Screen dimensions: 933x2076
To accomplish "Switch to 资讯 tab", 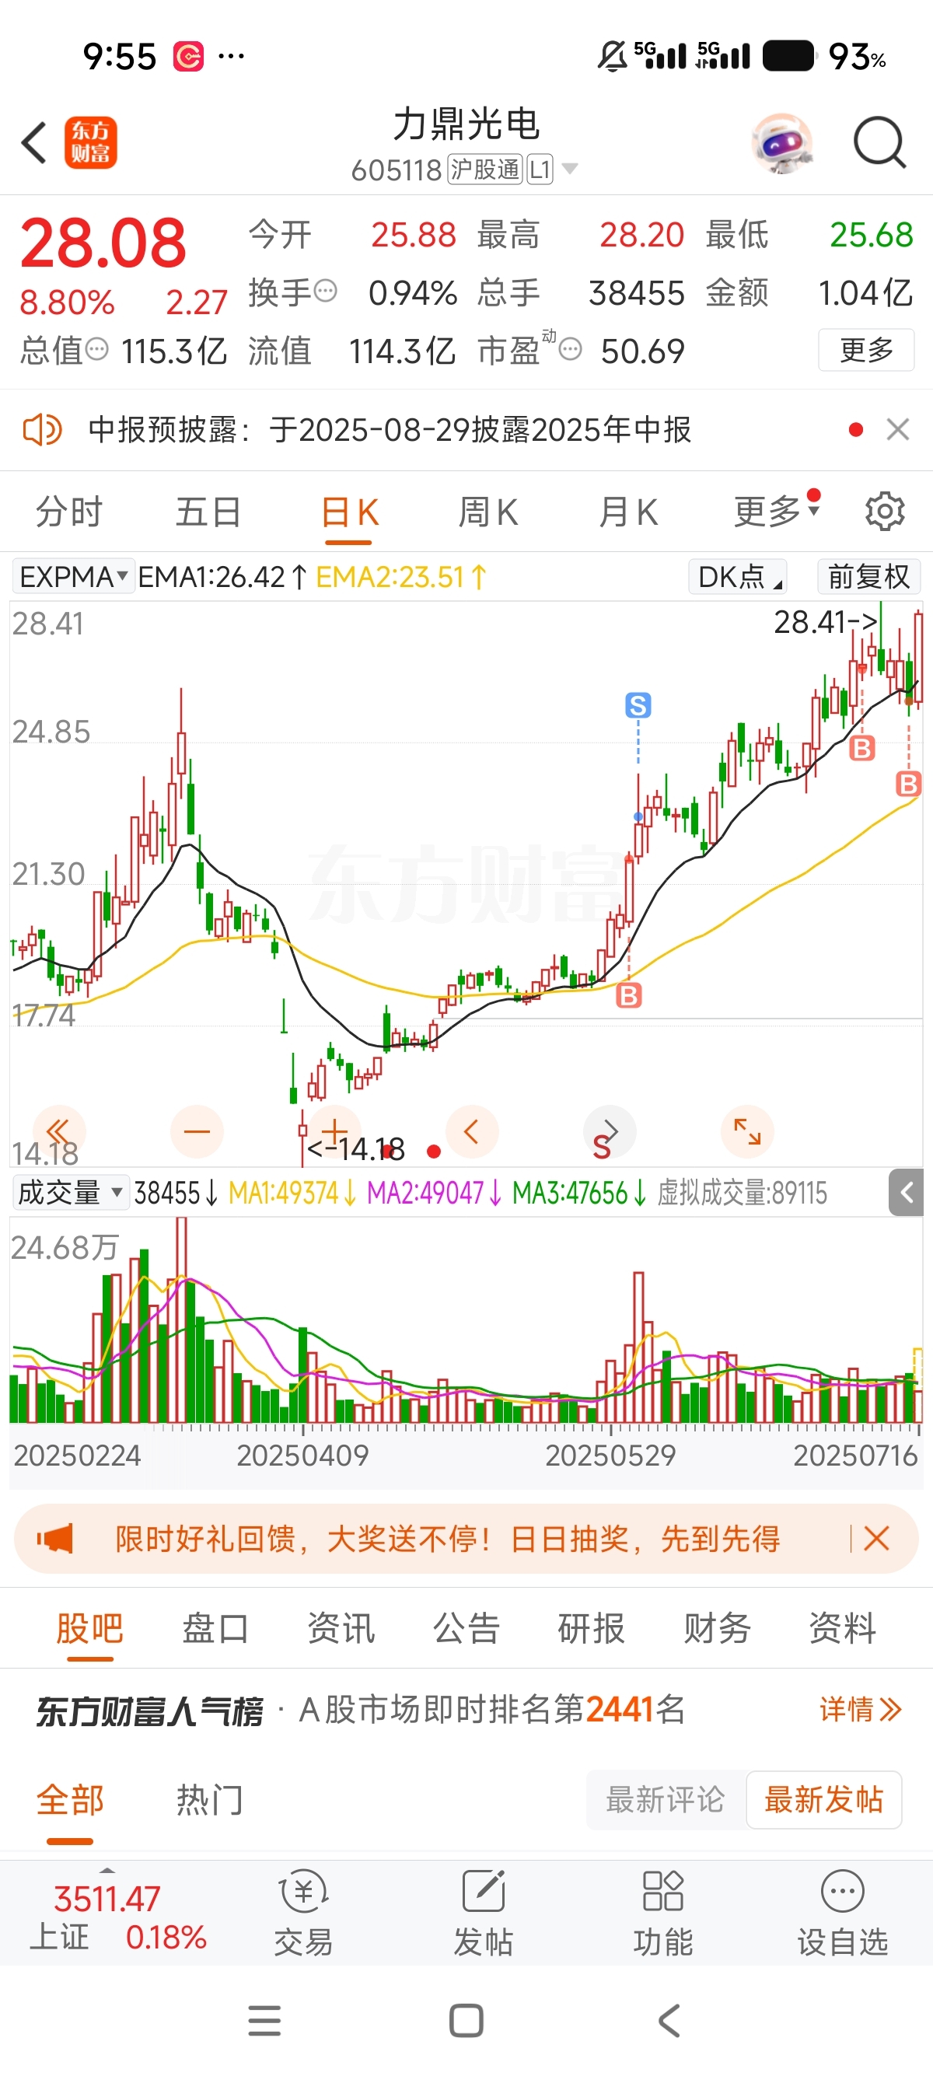I will pos(341,1629).
